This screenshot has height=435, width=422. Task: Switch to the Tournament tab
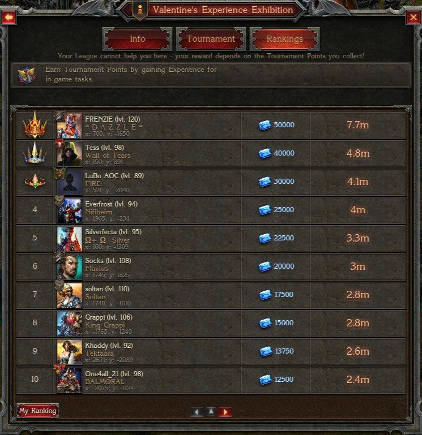pos(211,39)
